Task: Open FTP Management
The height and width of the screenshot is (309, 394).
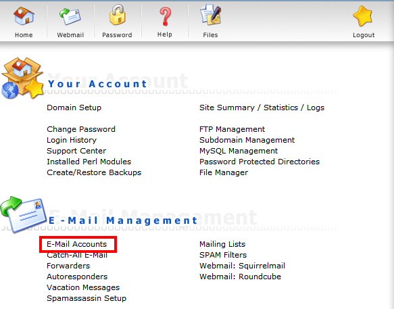Action: [232, 129]
